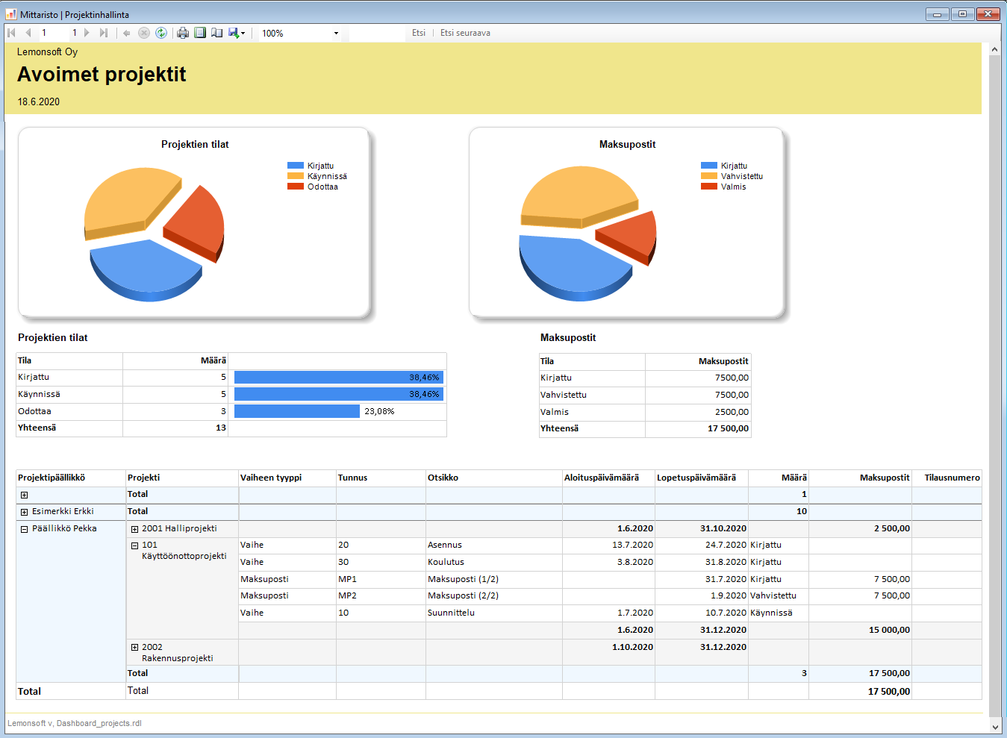1007x738 pixels.
Task: Collapse Päällikkö Pekka group
Action: coord(24,529)
